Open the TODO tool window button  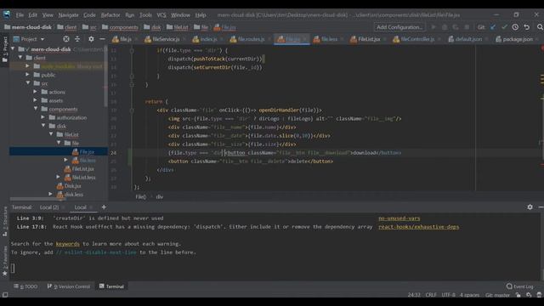[x=25, y=286]
